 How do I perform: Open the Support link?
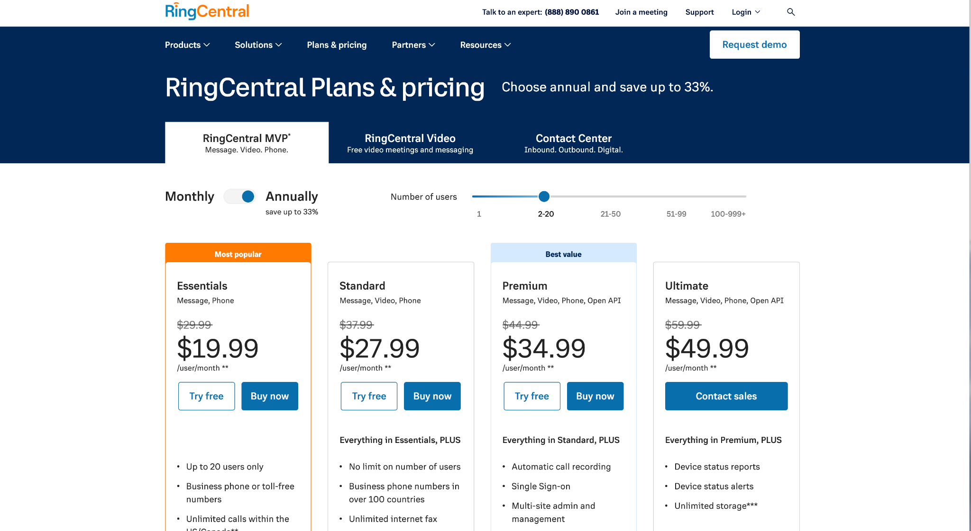click(x=699, y=12)
